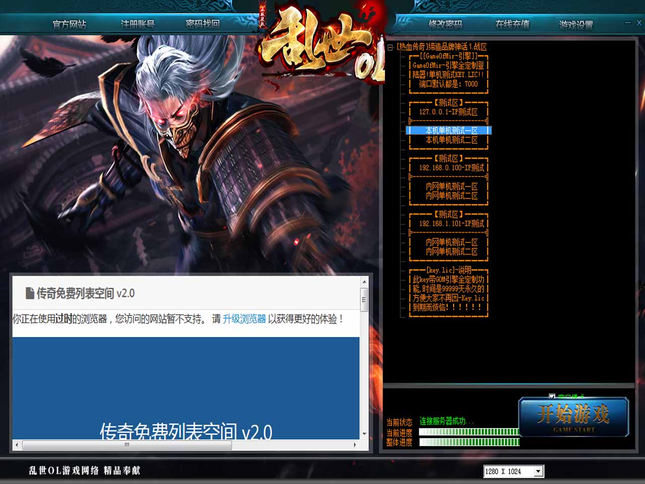Screen dimensions: 645x484
Task: Open the 1280 X 1024 resolution dropdown
Action: click(538, 471)
